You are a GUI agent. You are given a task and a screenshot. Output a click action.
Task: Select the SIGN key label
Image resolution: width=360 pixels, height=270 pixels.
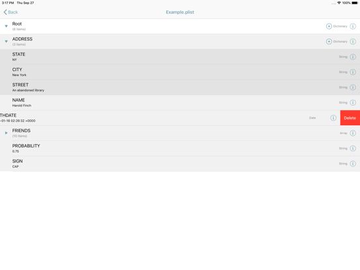pyautogui.click(x=17, y=161)
